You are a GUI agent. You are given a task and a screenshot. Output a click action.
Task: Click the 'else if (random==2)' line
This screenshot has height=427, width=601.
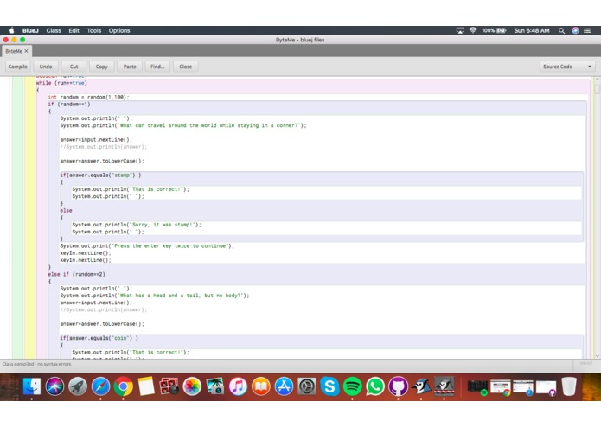click(x=76, y=274)
